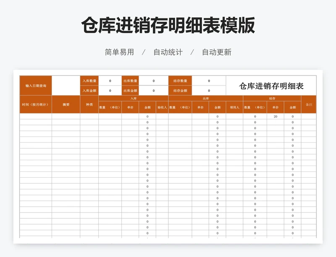
Task: Click the 出库 group header
Action: click(x=206, y=99)
